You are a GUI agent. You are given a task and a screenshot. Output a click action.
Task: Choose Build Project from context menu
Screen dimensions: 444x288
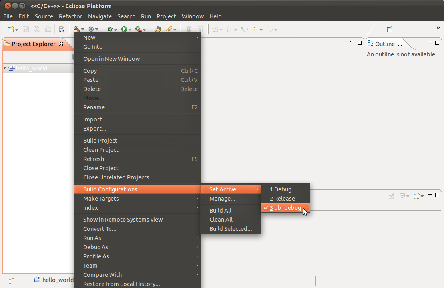(137, 141)
